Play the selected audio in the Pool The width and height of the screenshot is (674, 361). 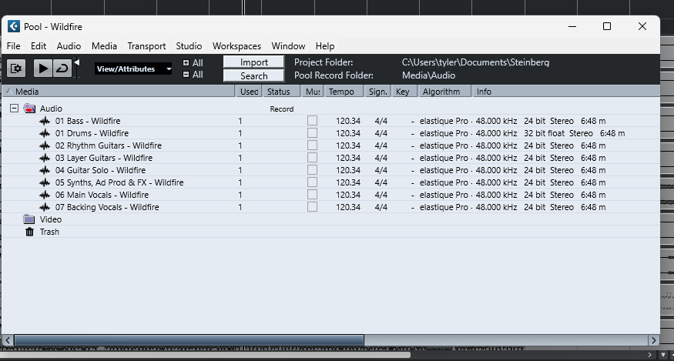pyautogui.click(x=43, y=69)
